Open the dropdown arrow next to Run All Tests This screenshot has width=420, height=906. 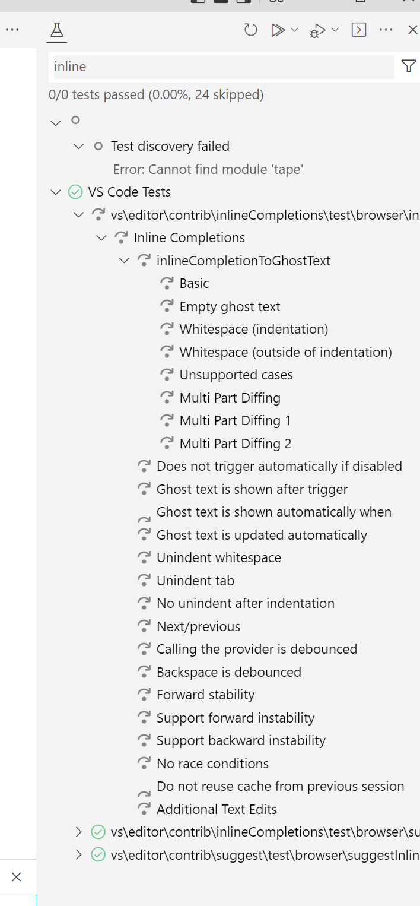coord(295,30)
